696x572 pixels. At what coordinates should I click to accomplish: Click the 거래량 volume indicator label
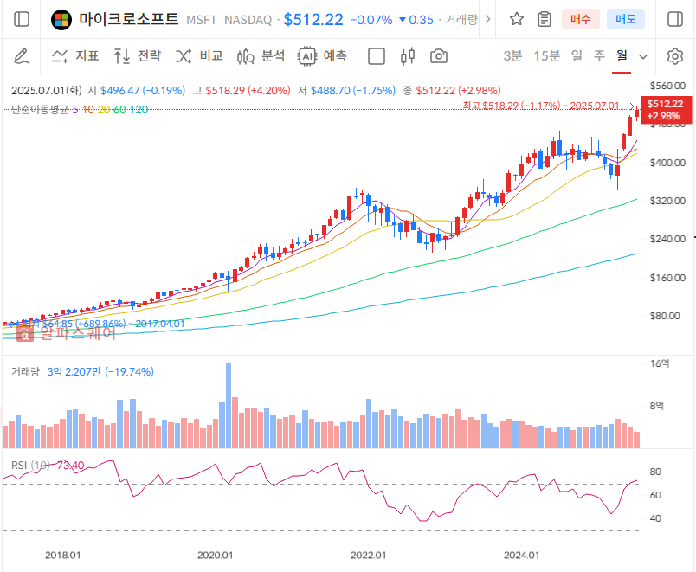pyautogui.click(x=25, y=371)
